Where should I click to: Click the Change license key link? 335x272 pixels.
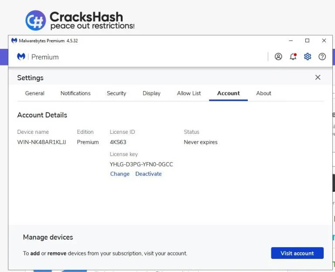point(120,174)
